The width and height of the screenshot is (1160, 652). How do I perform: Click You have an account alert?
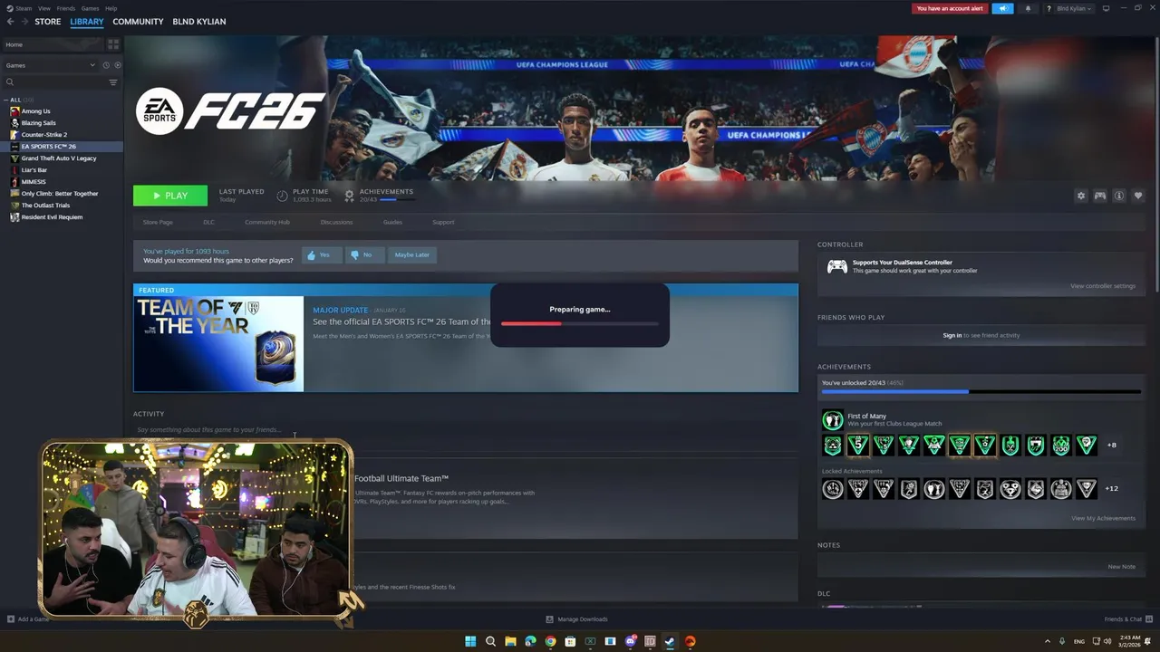point(950,8)
